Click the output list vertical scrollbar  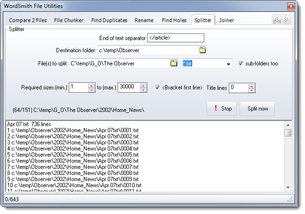point(288,160)
